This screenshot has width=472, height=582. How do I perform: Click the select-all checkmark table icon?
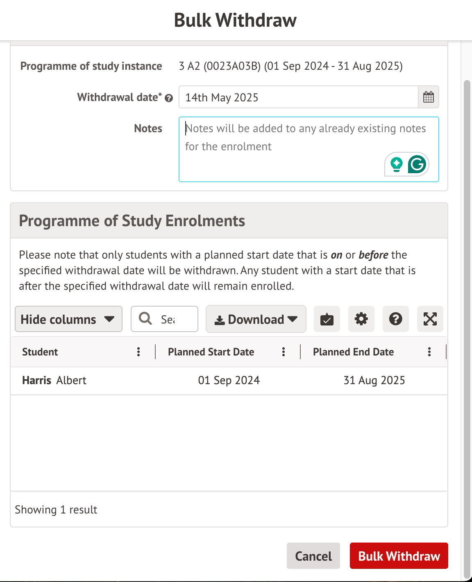(327, 319)
